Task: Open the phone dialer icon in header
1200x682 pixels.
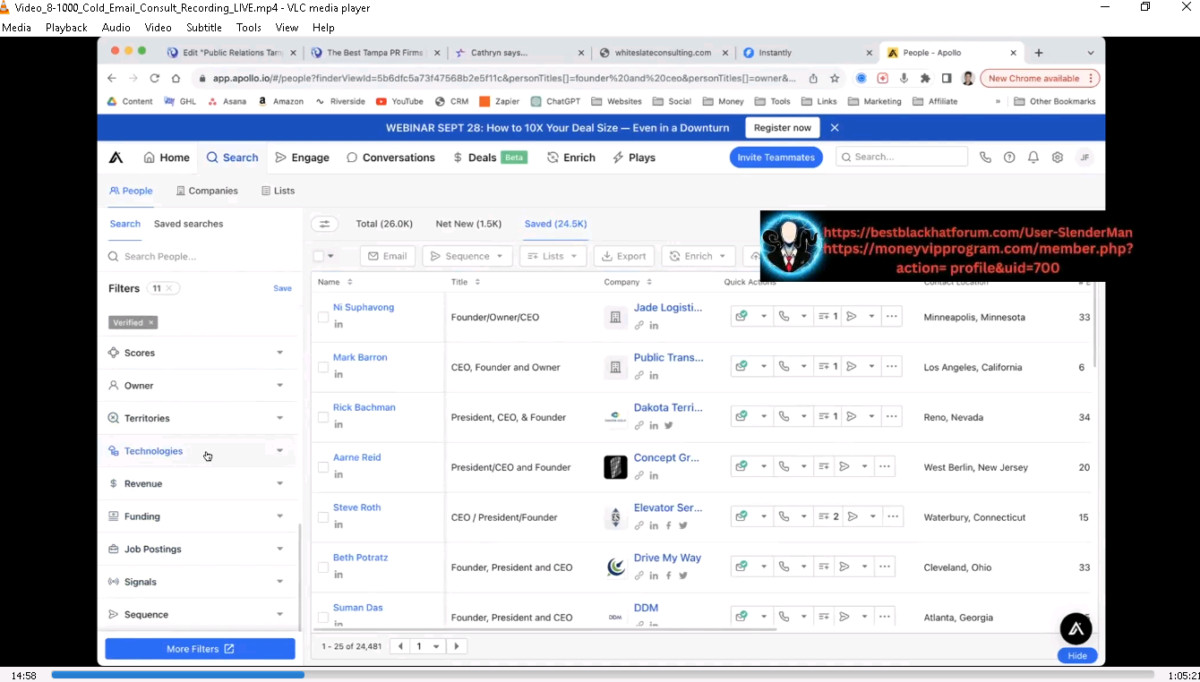Action: click(985, 158)
